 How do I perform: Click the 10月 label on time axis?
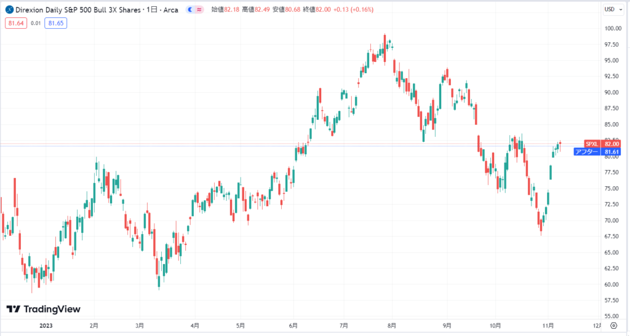point(495,326)
